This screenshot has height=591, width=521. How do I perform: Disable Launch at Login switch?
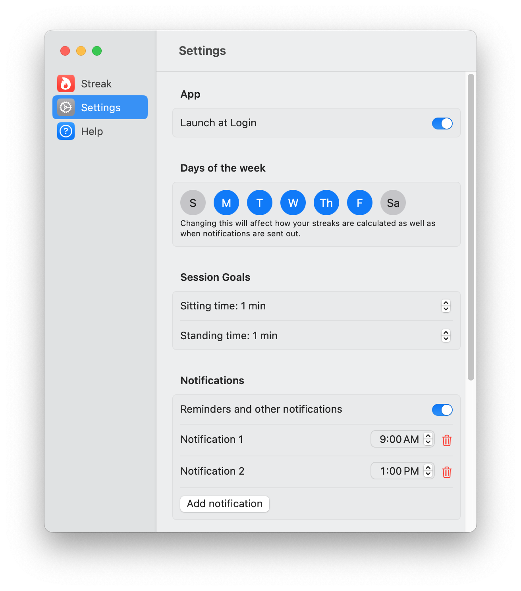(442, 124)
